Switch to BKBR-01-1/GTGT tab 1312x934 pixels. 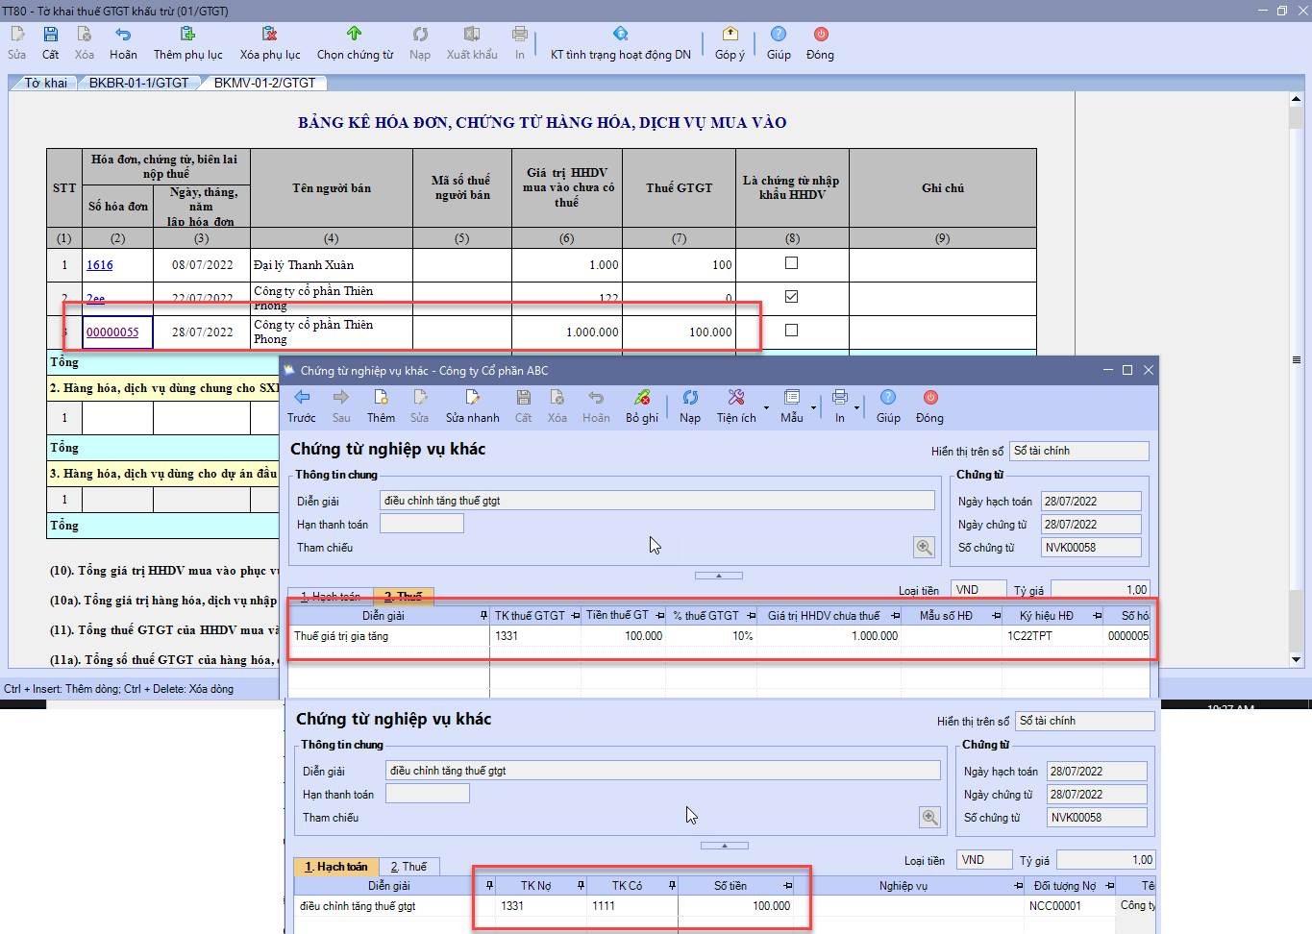139,83
